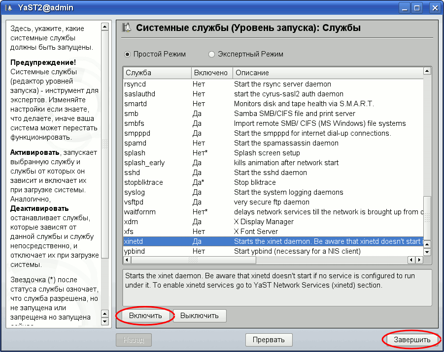Select the smartd service row
This screenshot has height=352, width=444.
[273, 104]
